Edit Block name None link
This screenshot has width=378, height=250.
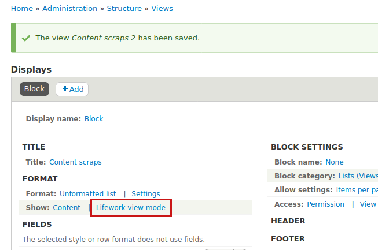pyautogui.click(x=335, y=162)
